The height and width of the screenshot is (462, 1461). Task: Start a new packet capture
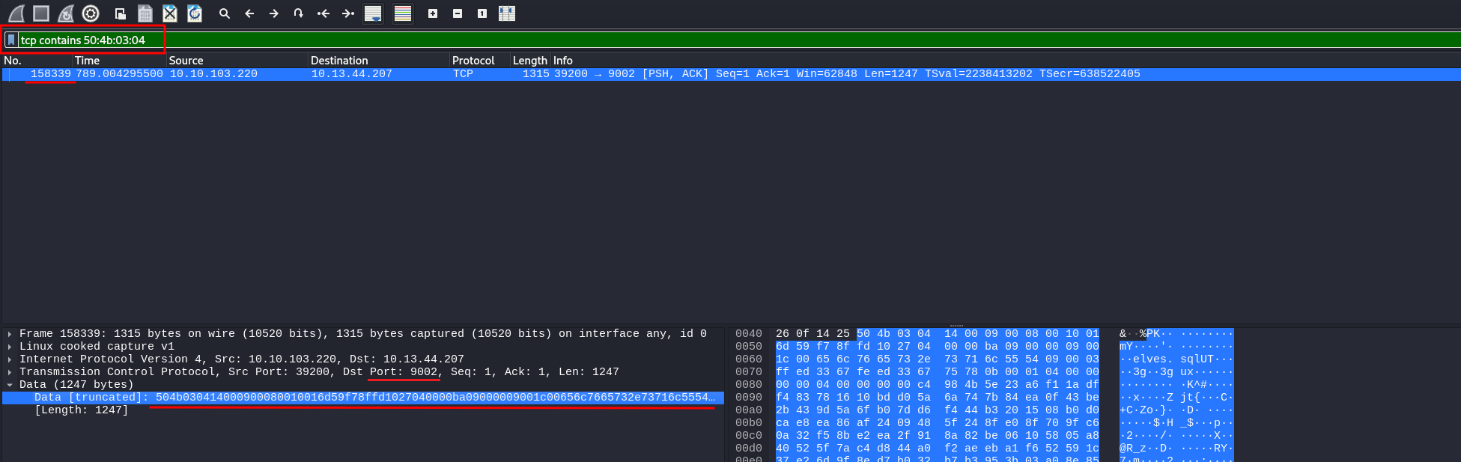(x=16, y=13)
